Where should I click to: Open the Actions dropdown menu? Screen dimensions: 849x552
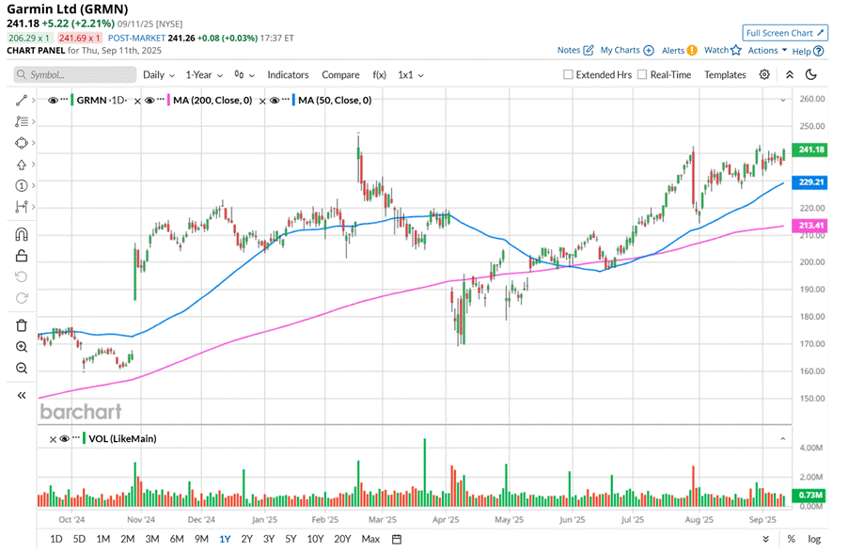tap(767, 50)
